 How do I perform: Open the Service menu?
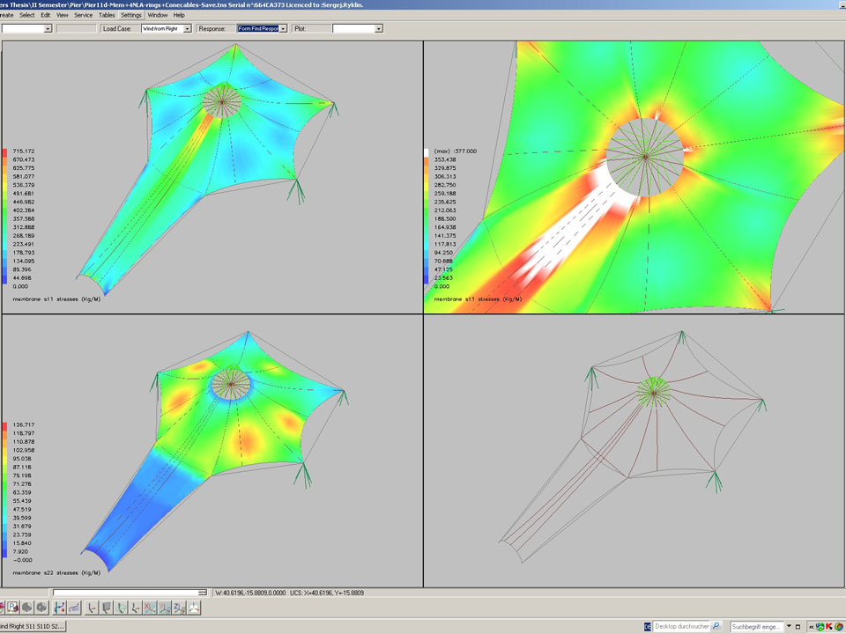click(x=83, y=15)
